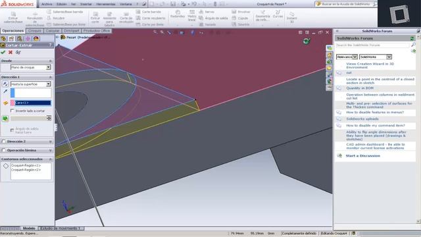This screenshot has width=421, height=237.
Task: Open the DimXpertManager tab icon
Action: point(28,39)
